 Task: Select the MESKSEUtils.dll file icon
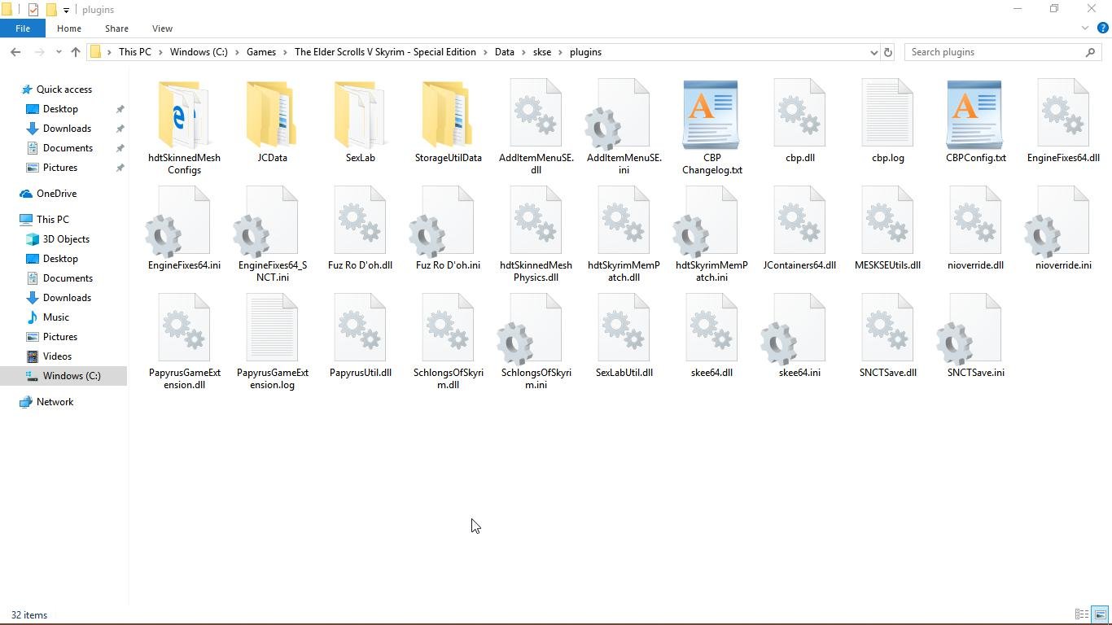(x=887, y=221)
